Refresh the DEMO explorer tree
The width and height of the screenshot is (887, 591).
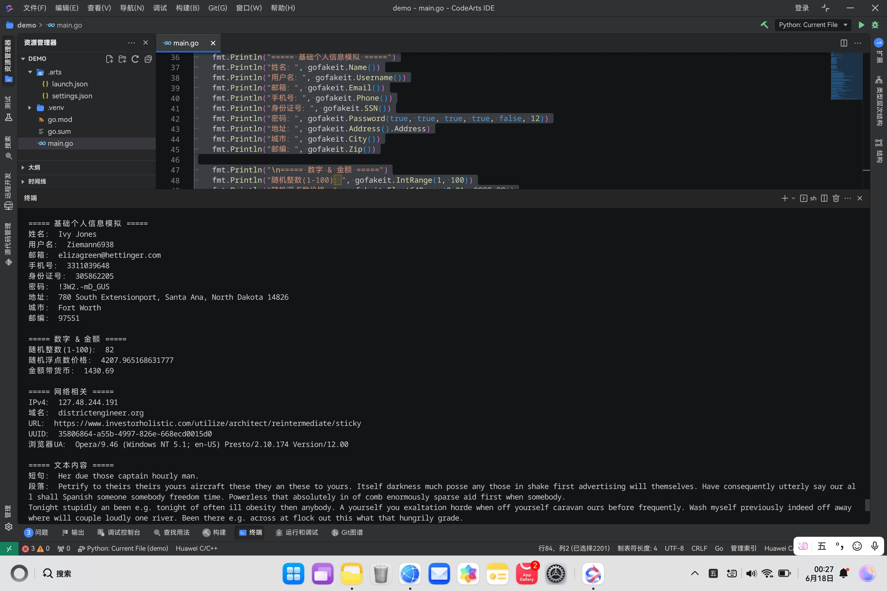(135, 59)
